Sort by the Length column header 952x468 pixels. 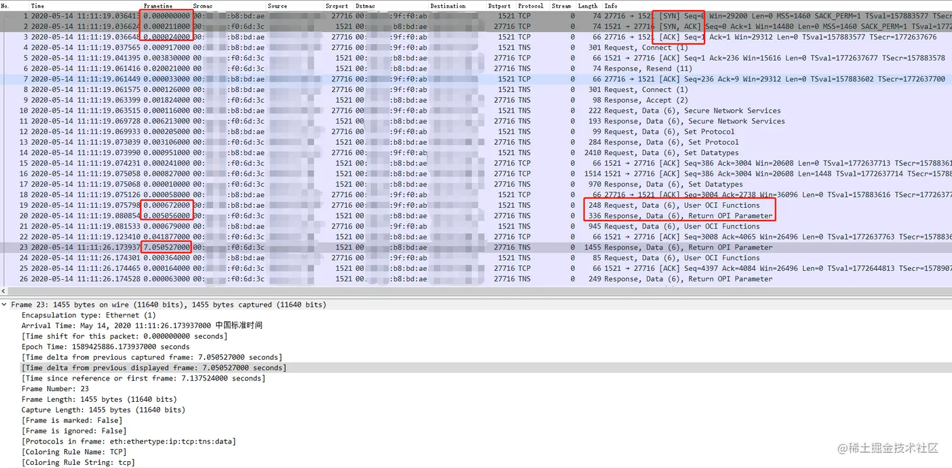pyautogui.click(x=587, y=6)
